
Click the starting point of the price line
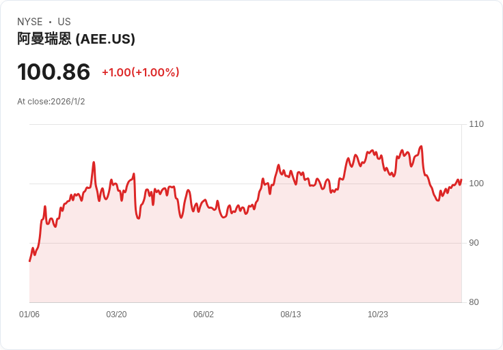pos(29,261)
